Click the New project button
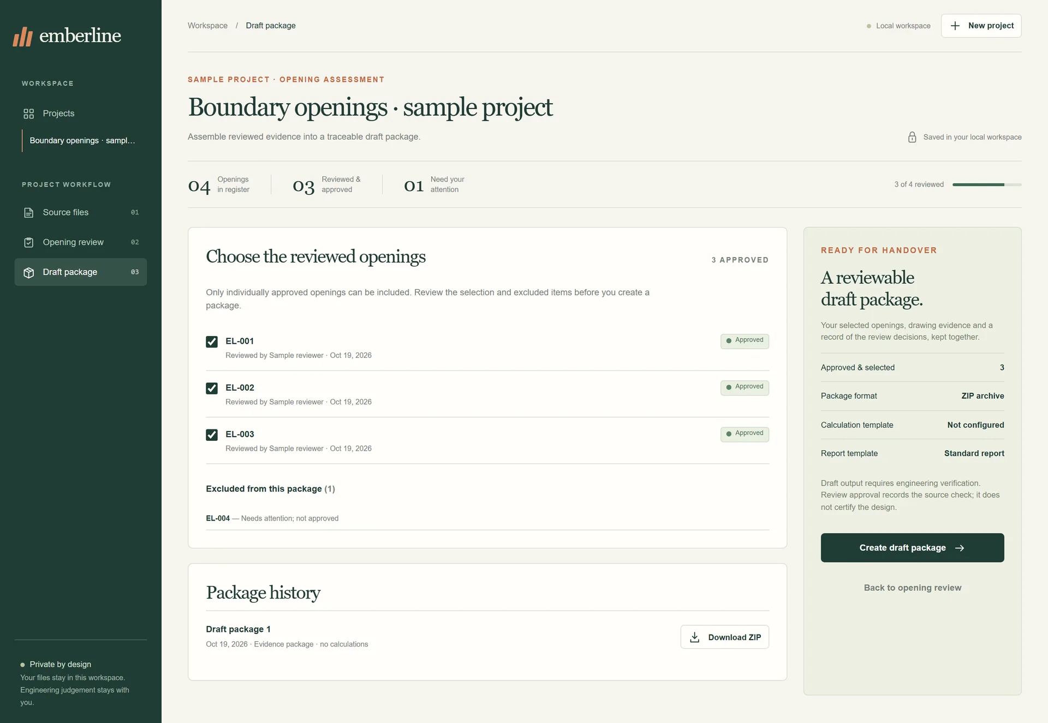This screenshot has width=1048, height=723. click(981, 26)
